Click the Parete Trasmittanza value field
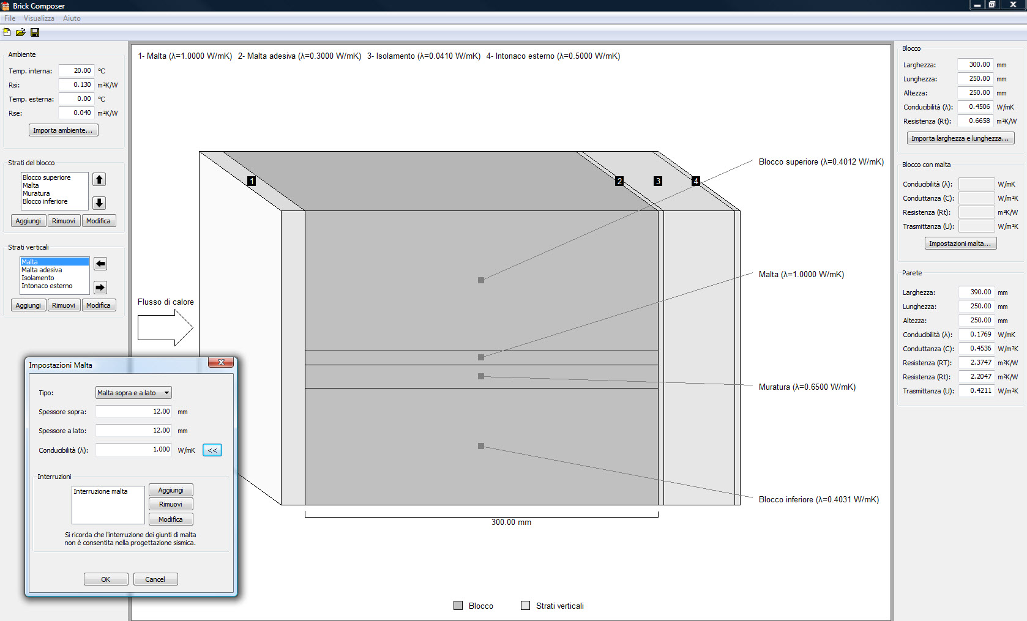This screenshot has height=621, width=1027. (x=976, y=391)
